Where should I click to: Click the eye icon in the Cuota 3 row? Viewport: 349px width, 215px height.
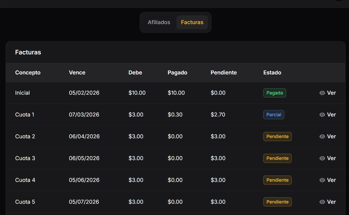[x=322, y=158]
